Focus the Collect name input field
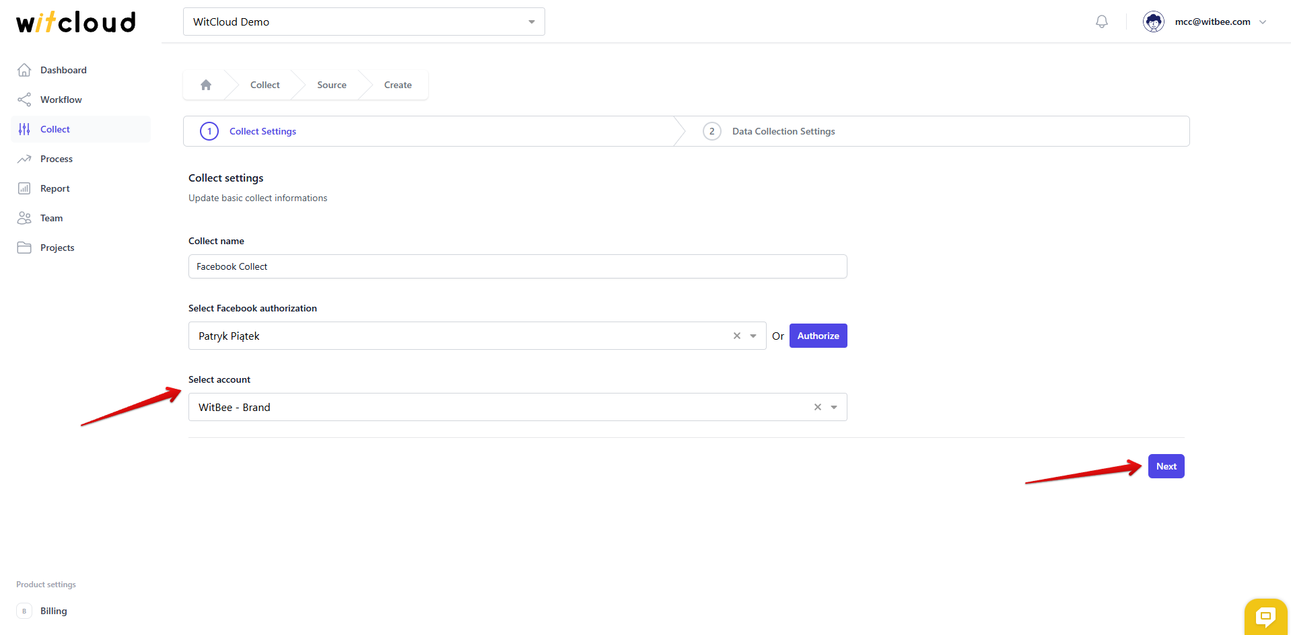This screenshot has width=1291, height=635. click(x=518, y=266)
